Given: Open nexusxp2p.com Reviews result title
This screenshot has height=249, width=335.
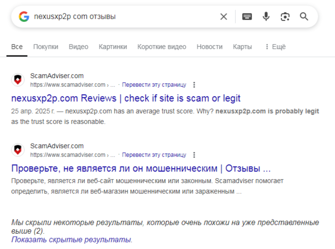Looking at the screenshot, I should (126, 98).
